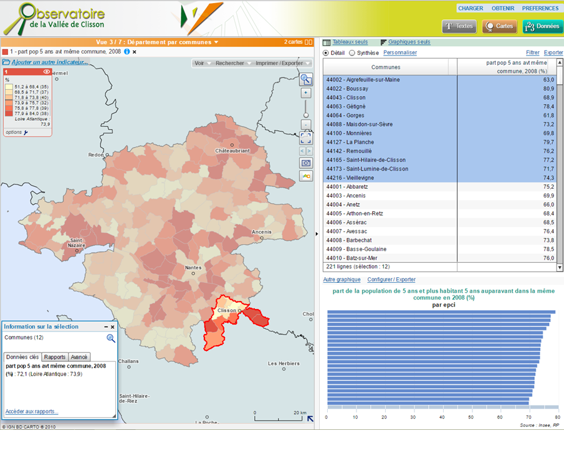Open Tableaux seuls link
Viewport: 564px width, 456px height.
350,42
